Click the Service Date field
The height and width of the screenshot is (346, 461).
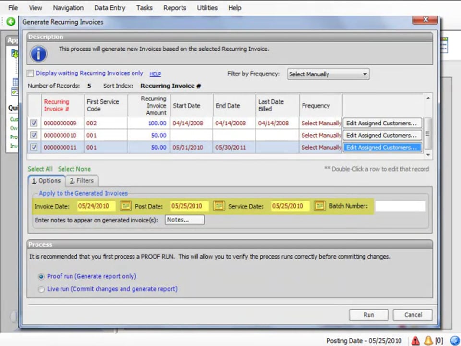pyautogui.click(x=290, y=206)
